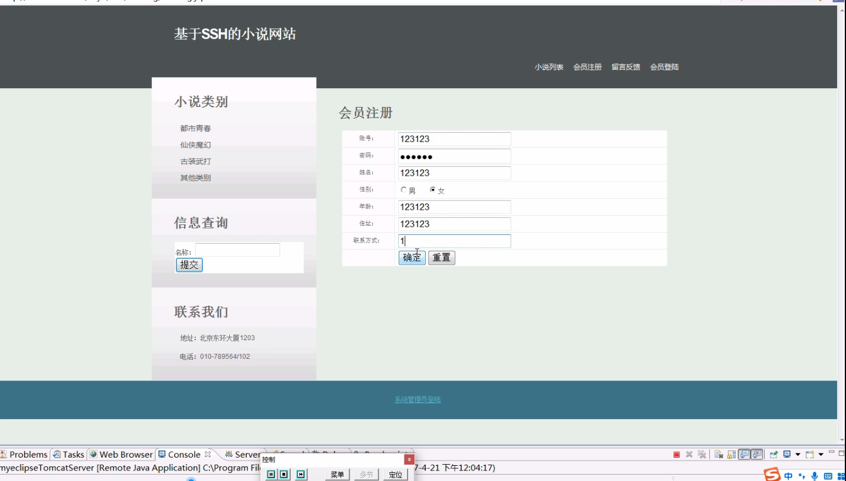Click skip-forward button in 控制 floating panel
The width and height of the screenshot is (846, 481).
pyautogui.click(x=301, y=475)
